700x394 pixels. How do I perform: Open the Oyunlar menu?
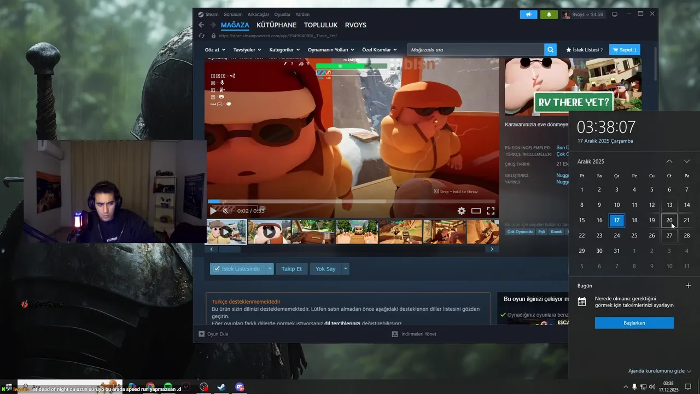282,15
